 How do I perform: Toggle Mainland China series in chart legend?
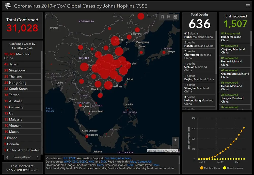210,168
